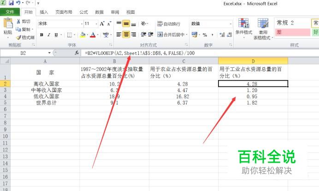This screenshot has width=319, height=191.
Task: Open the 字体 group dialog launcher
Action: pos(111,45)
